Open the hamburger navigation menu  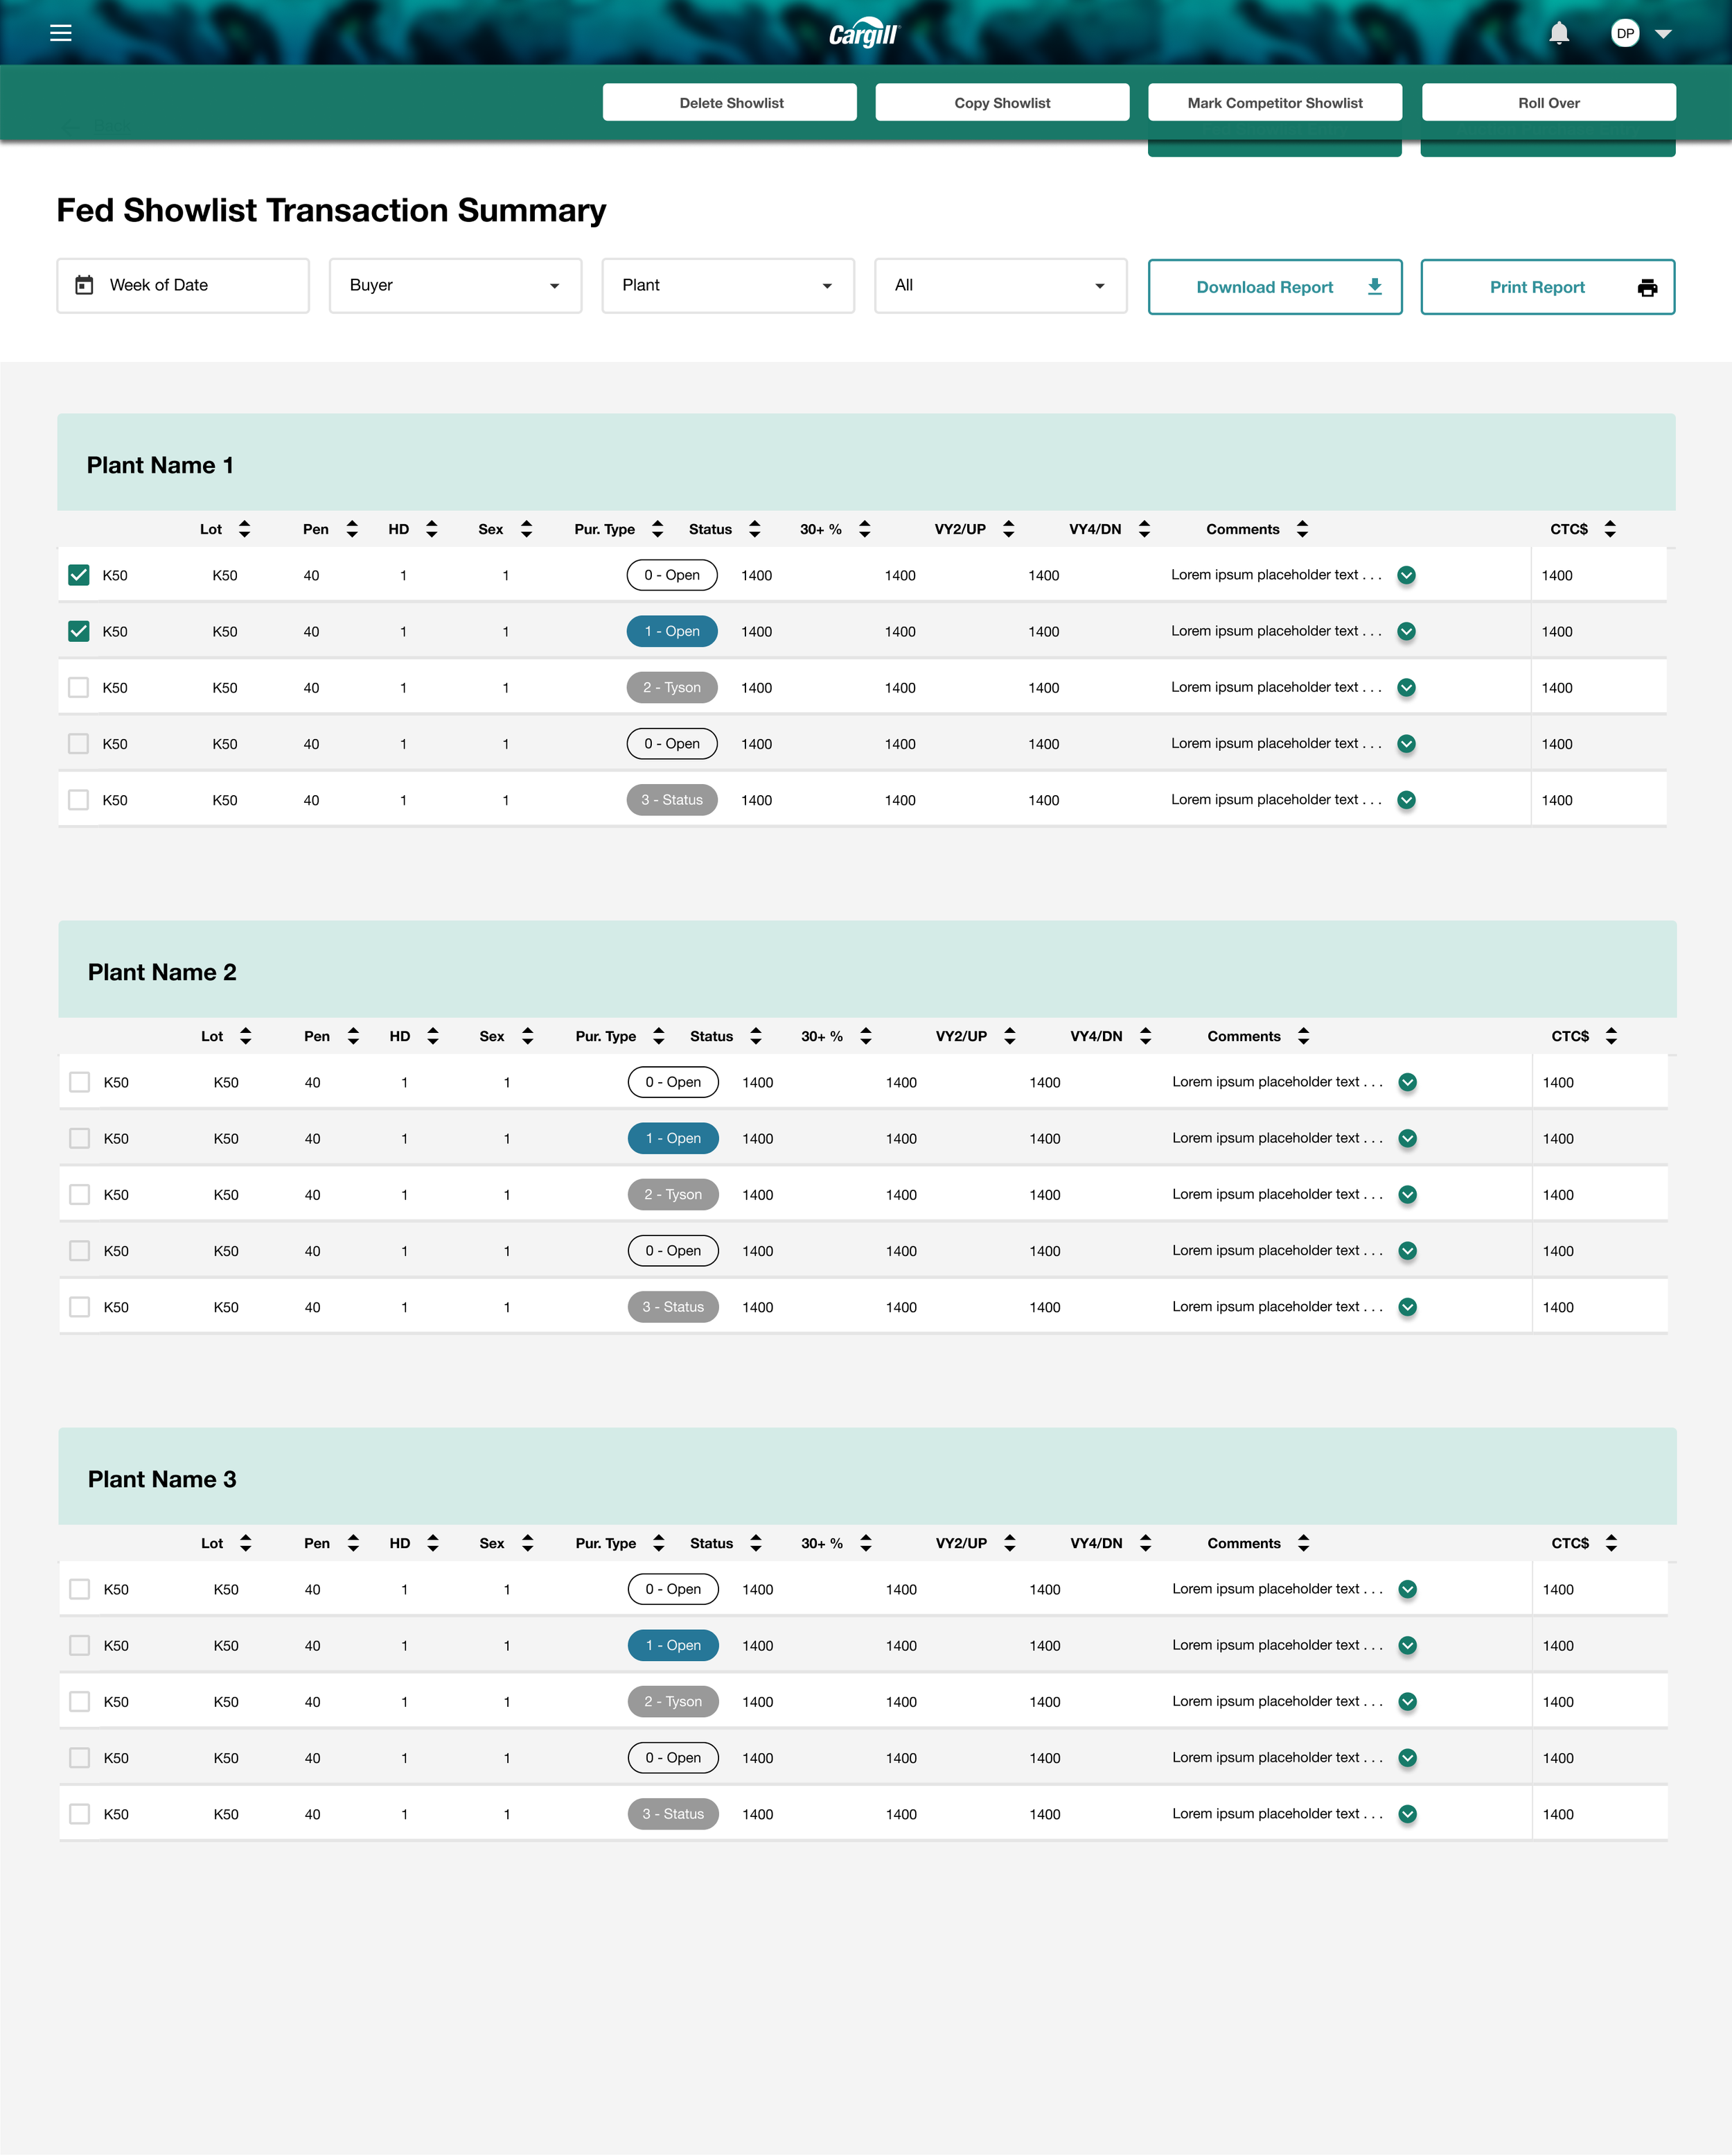click(61, 33)
